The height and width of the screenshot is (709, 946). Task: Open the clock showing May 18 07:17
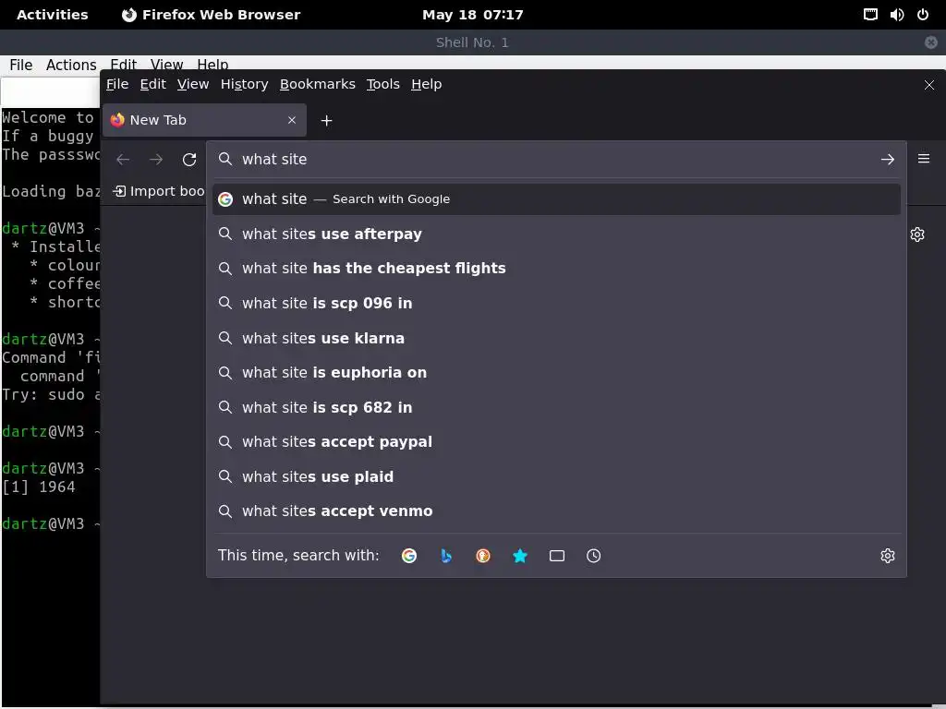(472, 15)
